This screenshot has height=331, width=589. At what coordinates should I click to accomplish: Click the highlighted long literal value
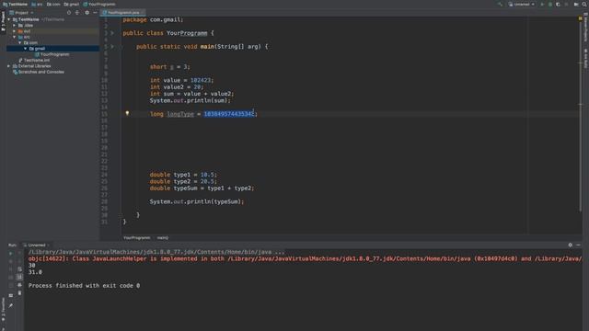click(229, 114)
